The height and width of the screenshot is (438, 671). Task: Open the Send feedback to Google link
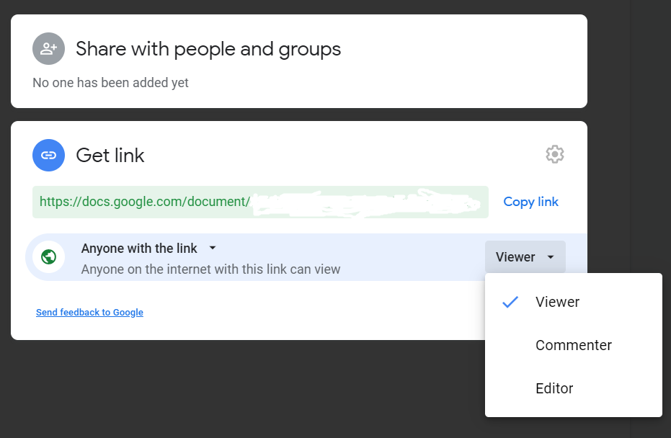(x=89, y=313)
